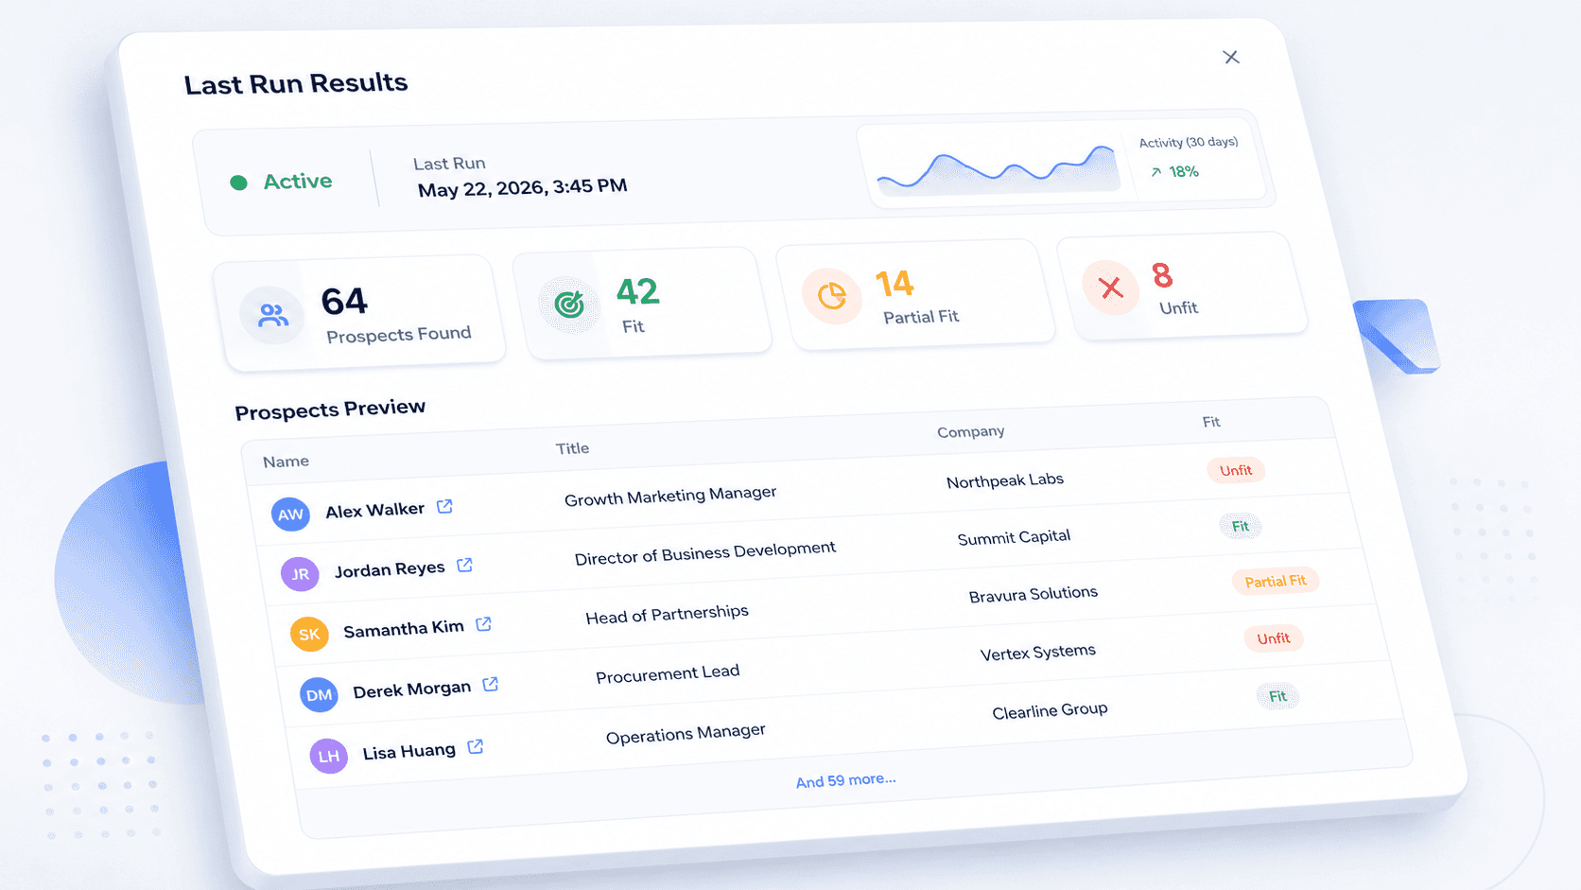Click the name 'Lisa Huang'
Screen dimensions: 1581x890
408,752
